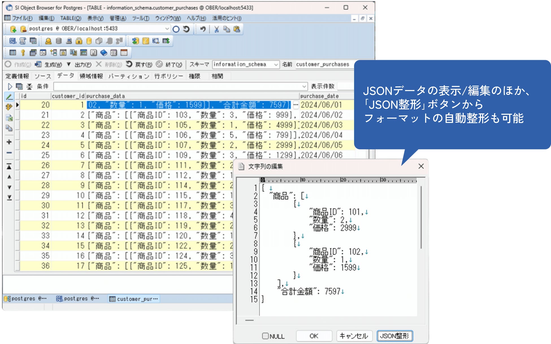Check the NULL checkbox

coord(265,336)
